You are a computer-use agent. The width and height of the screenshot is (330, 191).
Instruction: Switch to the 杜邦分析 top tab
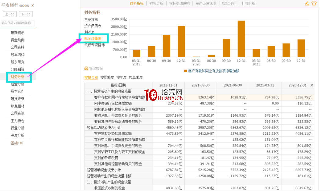click(x=248, y=4)
